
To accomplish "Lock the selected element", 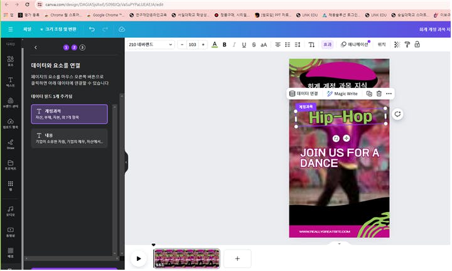I will click(x=417, y=45).
